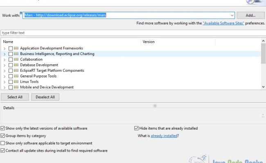Screen dimensions: 266x163
Task: Expand Application Development Frameworks tree node
Action: pyautogui.click(x=5, y=48)
